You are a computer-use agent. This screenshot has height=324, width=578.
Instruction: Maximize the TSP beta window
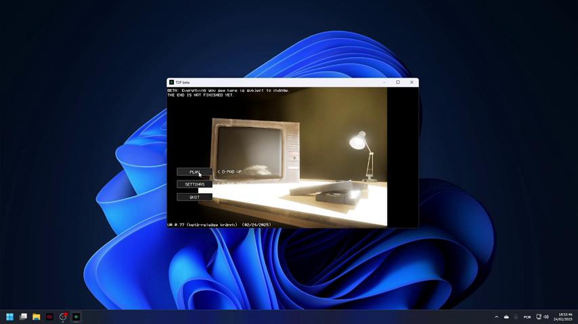(x=398, y=82)
